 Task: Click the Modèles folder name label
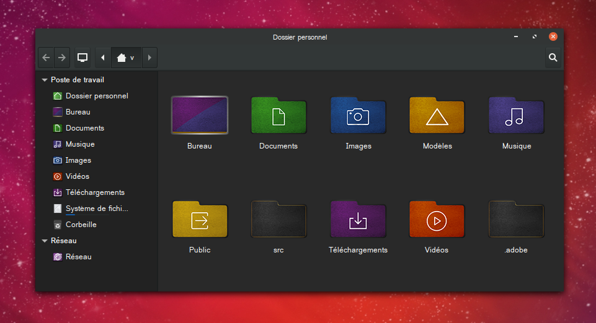(437, 146)
